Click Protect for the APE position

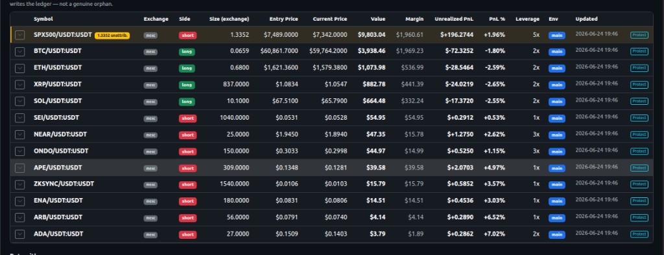[x=639, y=168]
